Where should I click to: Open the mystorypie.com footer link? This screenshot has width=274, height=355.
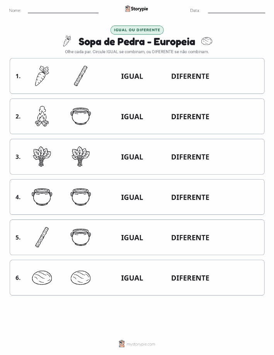(137, 344)
